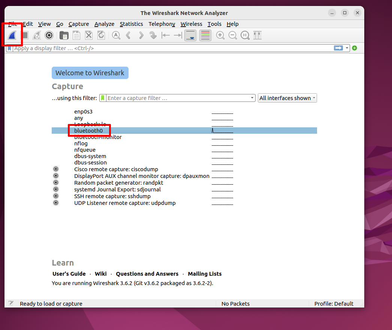Click the enp0s3 interface traffic sparkline
The height and width of the screenshot is (330, 392).
[x=222, y=112]
